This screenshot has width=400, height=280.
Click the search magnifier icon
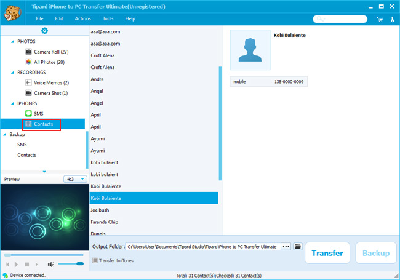pyautogui.click(x=320, y=19)
